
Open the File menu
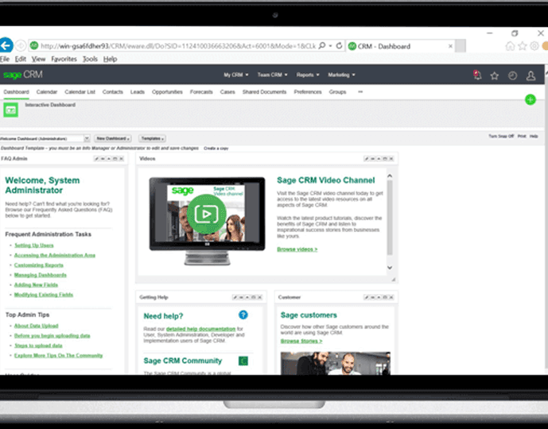click(x=5, y=59)
